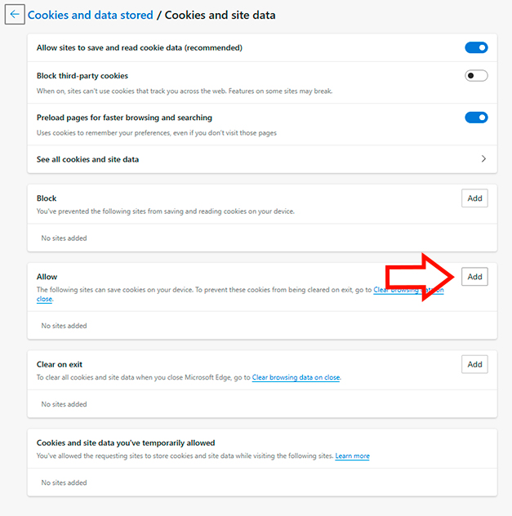Screen dimensions: 512x516
Task: Turn off 'Preload pages for faster browsing'
Action: pos(476,118)
